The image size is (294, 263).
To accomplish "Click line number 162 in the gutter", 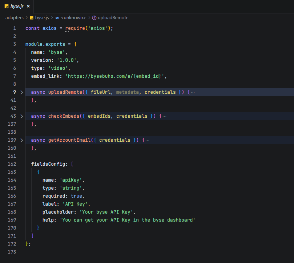I will 12,164.
